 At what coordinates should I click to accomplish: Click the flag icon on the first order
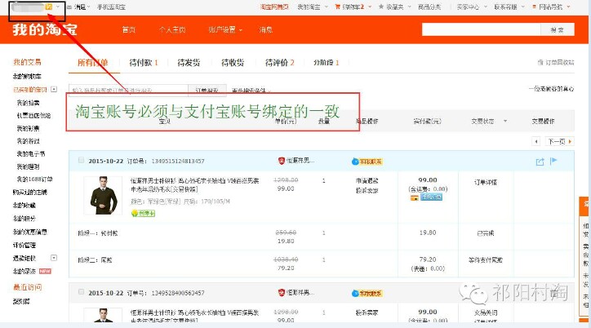(x=553, y=162)
